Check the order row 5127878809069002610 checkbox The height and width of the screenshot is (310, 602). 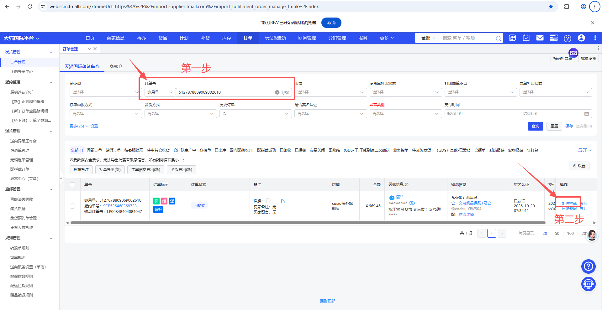[x=72, y=206]
